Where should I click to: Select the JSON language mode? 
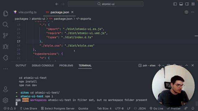point(140,109)
